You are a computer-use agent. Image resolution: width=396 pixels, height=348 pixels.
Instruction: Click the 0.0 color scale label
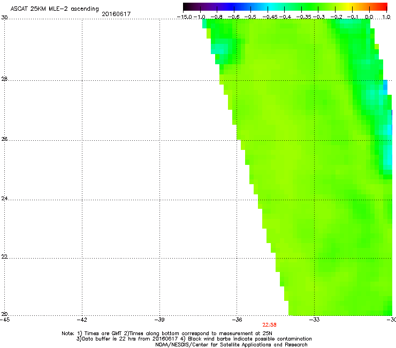[x=369, y=17]
